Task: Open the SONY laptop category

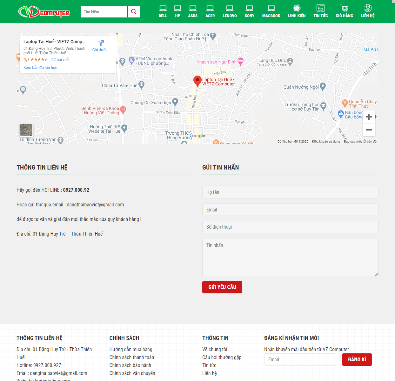Action: 250,11
